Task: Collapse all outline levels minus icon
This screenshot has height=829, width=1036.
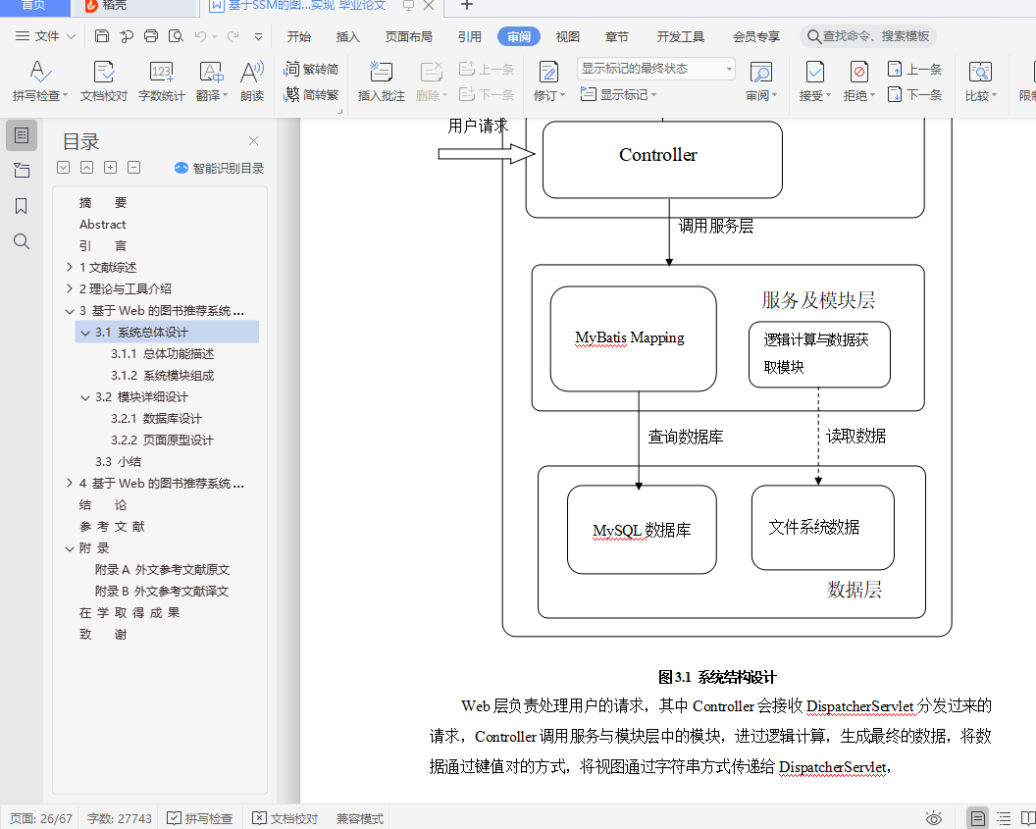Action: tap(134, 167)
